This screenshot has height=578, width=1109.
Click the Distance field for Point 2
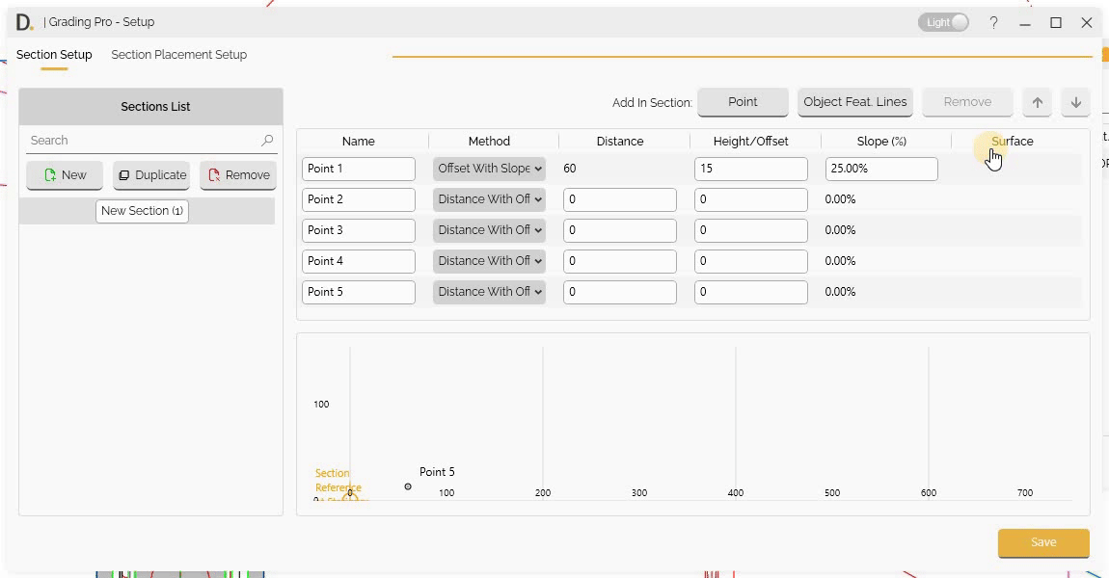point(620,198)
